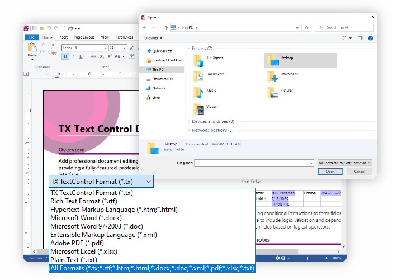
Task: Switch to the References ribbon tab
Action: pos(124,37)
